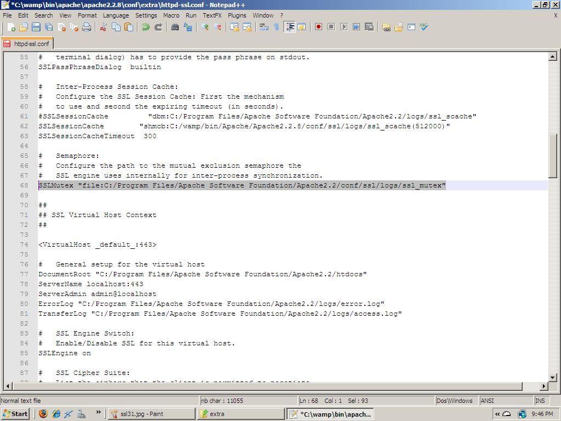Viewport: 561px width, 421px height.
Task: Expand the taskbar quick launch chevron
Action: [x=99, y=413]
